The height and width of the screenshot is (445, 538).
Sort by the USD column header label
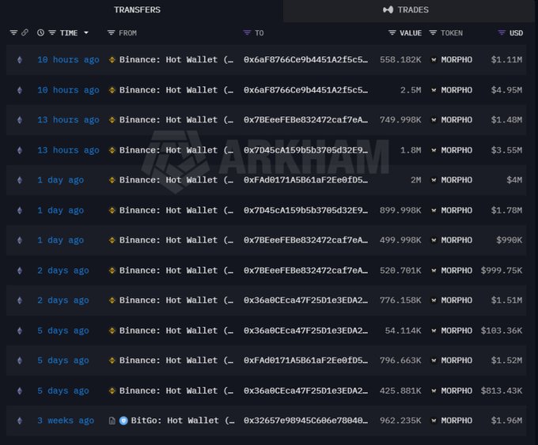517,33
